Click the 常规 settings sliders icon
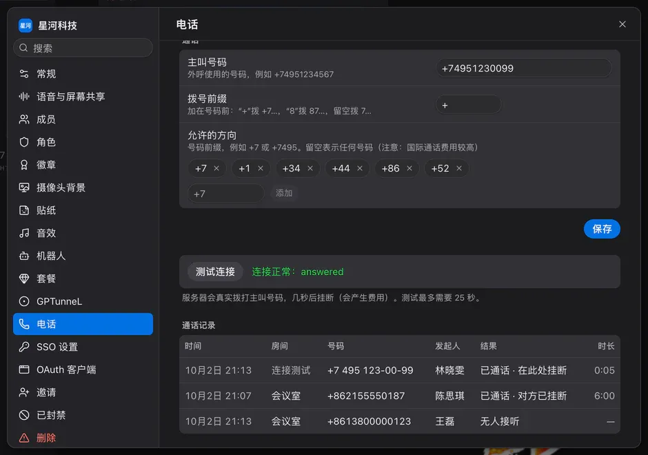This screenshot has height=455, width=648. pos(24,74)
